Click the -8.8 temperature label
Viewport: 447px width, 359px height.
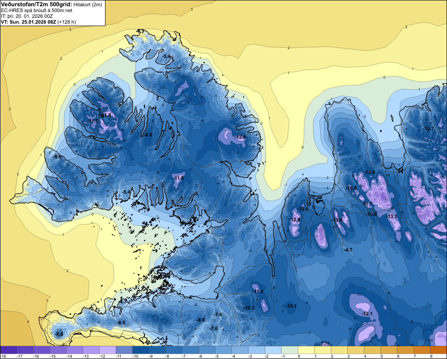(201, 320)
